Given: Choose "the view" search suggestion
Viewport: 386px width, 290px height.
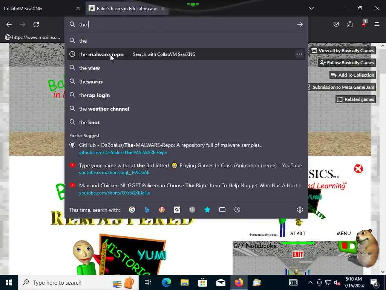Looking at the screenshot, I should click(186, 68).
